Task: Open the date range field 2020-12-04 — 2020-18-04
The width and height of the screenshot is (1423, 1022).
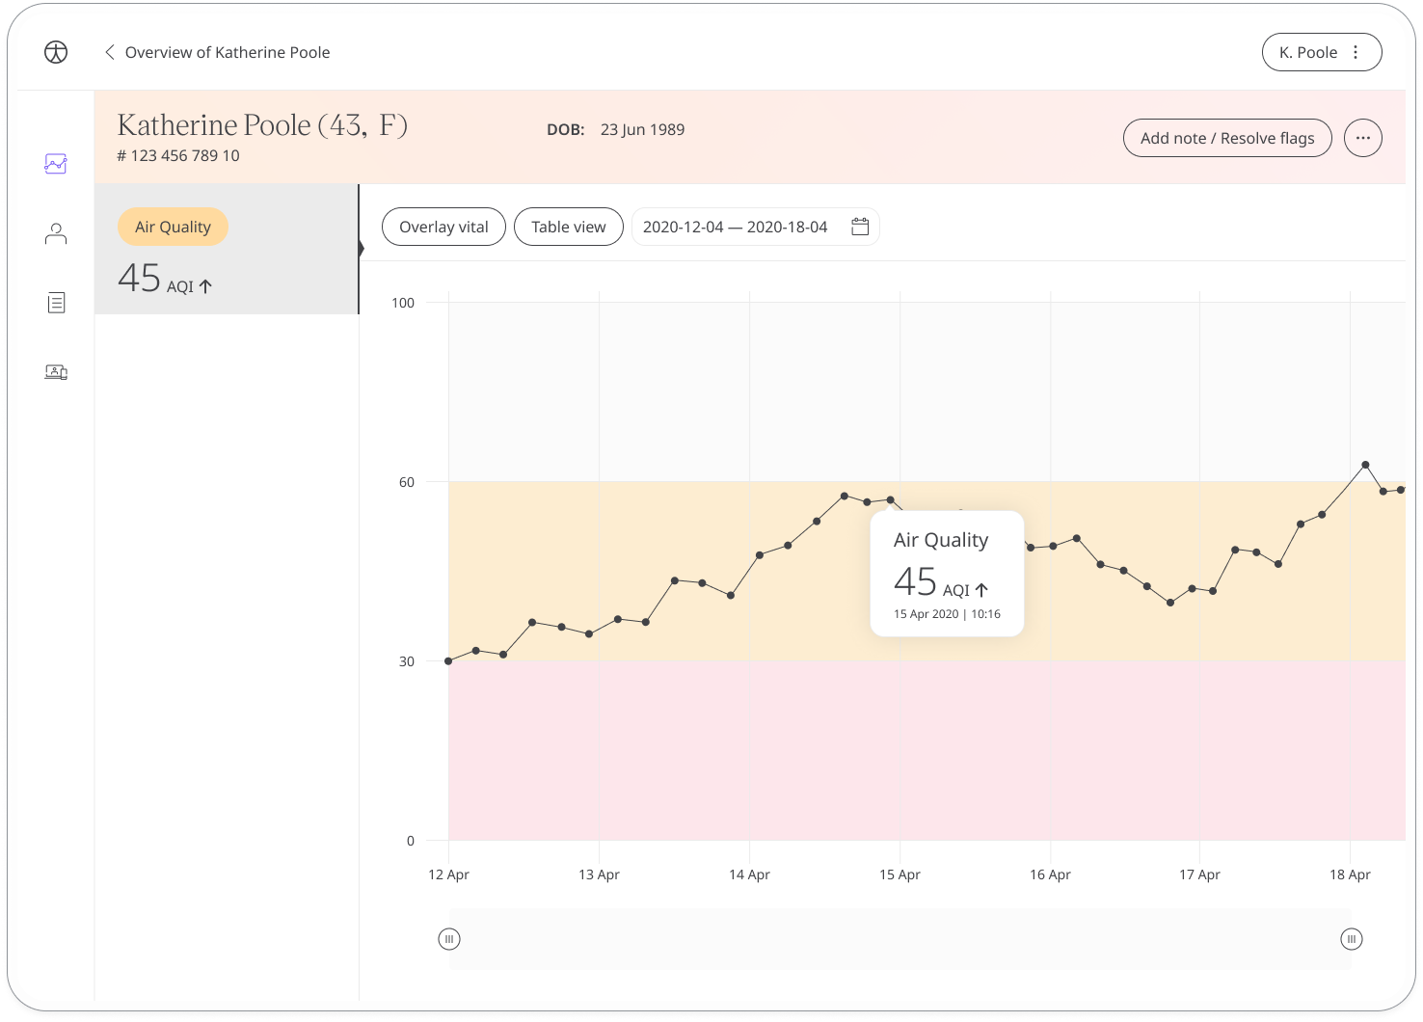Action: click(755, 227)
